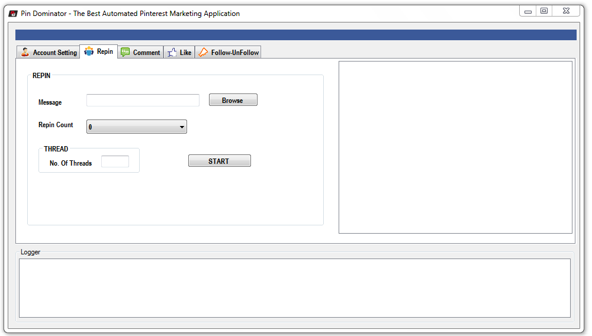The image size is (592, 336).
Task: Click the green Comment speech bubble icon
Action: tap(125, 52)
